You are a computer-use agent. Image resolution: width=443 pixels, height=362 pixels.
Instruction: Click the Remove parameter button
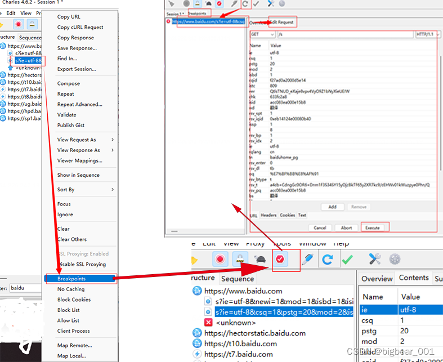click(x=359, y=207)
